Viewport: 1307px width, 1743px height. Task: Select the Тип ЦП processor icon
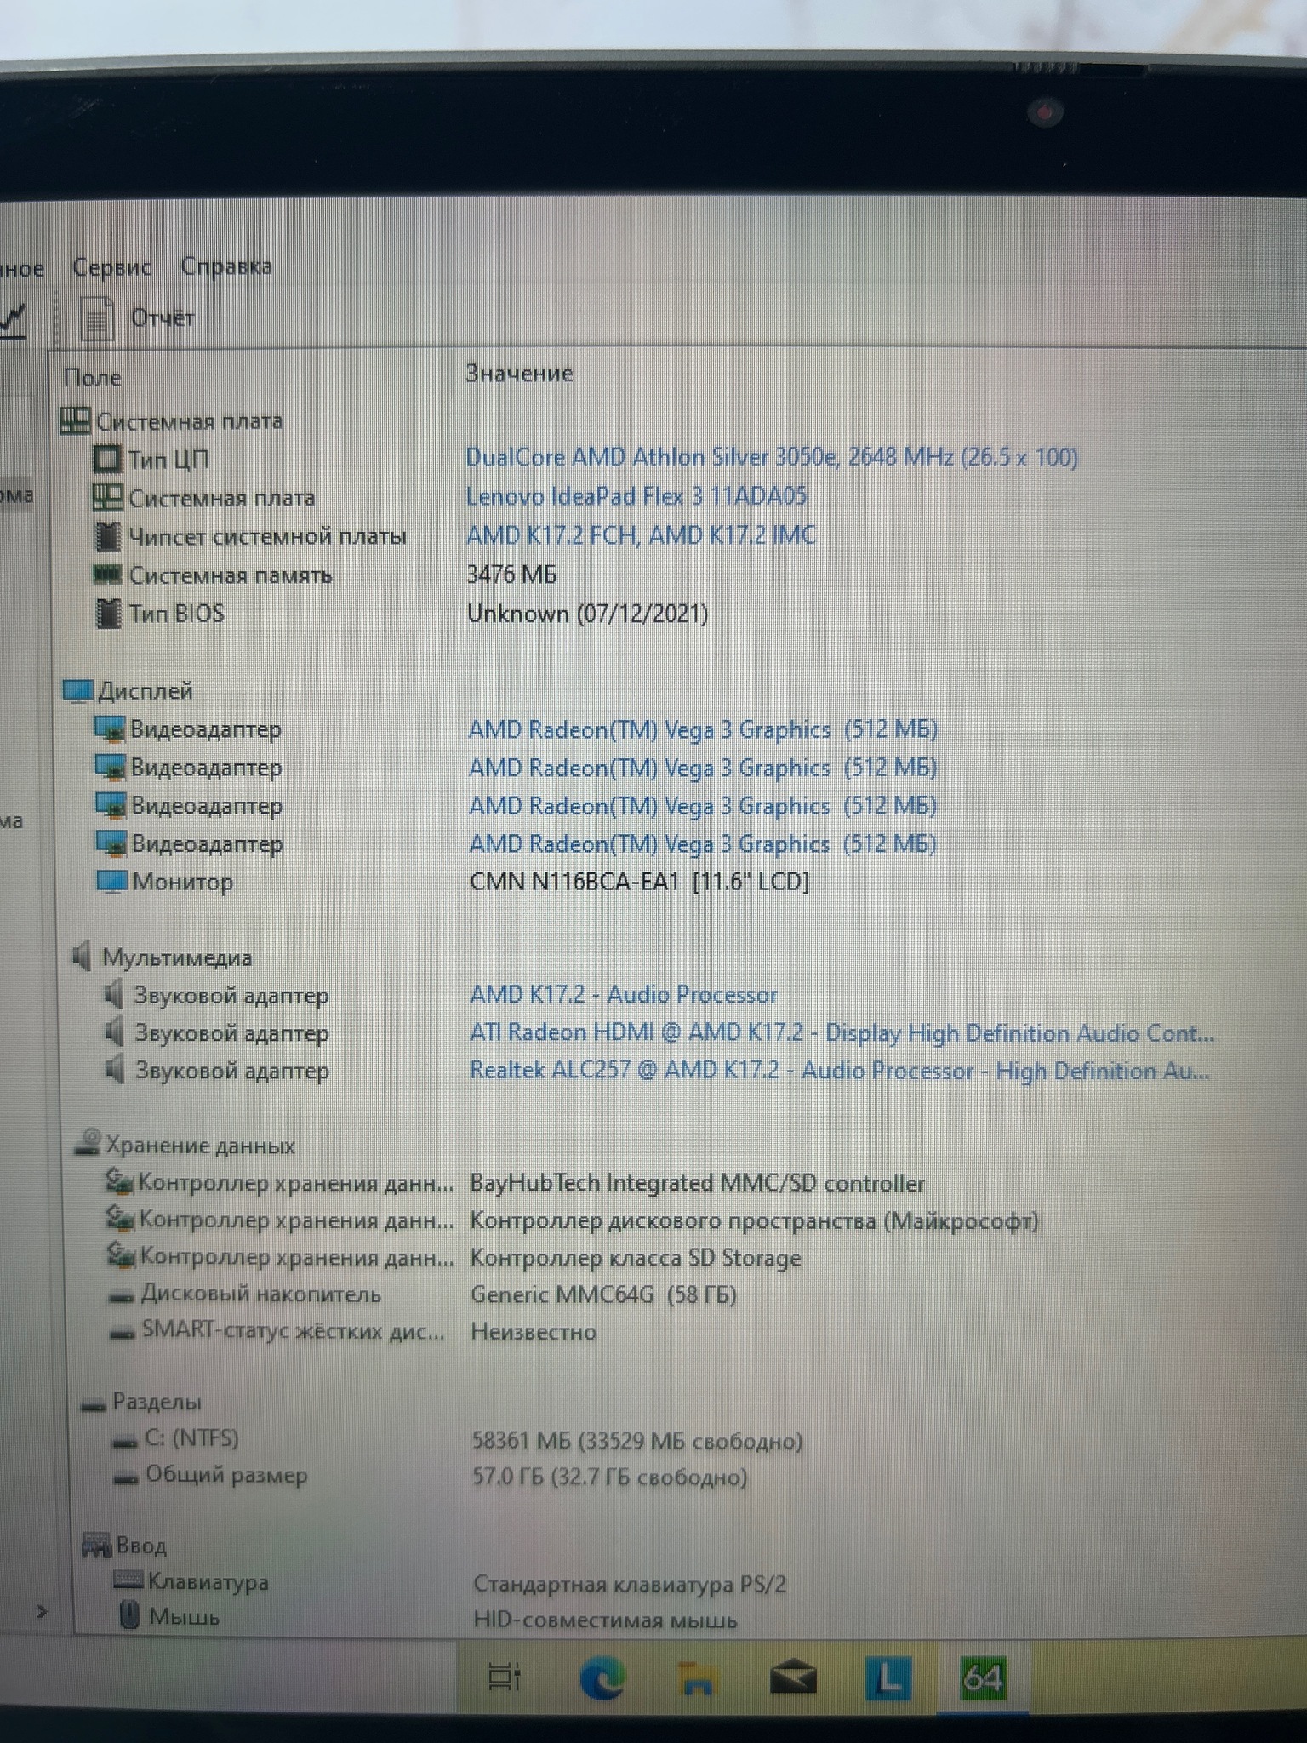(107, 460)
